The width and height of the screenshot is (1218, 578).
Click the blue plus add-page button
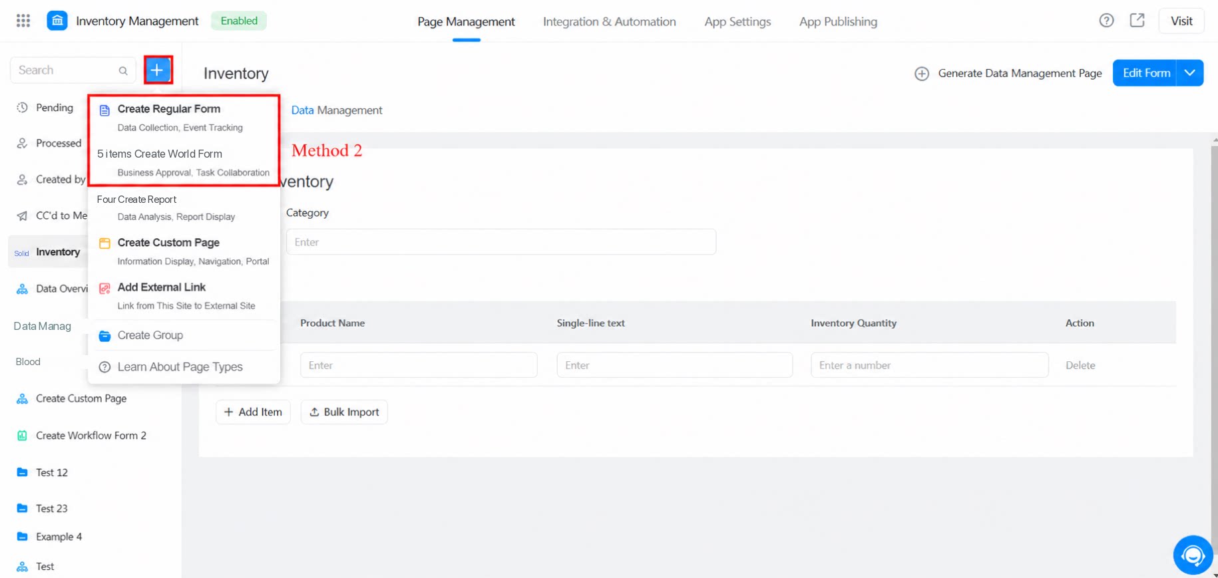158,70
